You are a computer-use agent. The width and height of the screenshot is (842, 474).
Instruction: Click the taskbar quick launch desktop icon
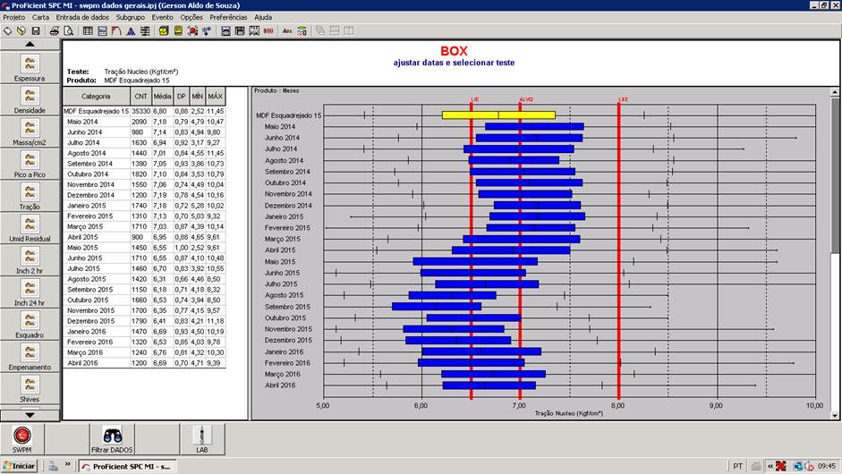pyautogui.click(x=53, y=466)
